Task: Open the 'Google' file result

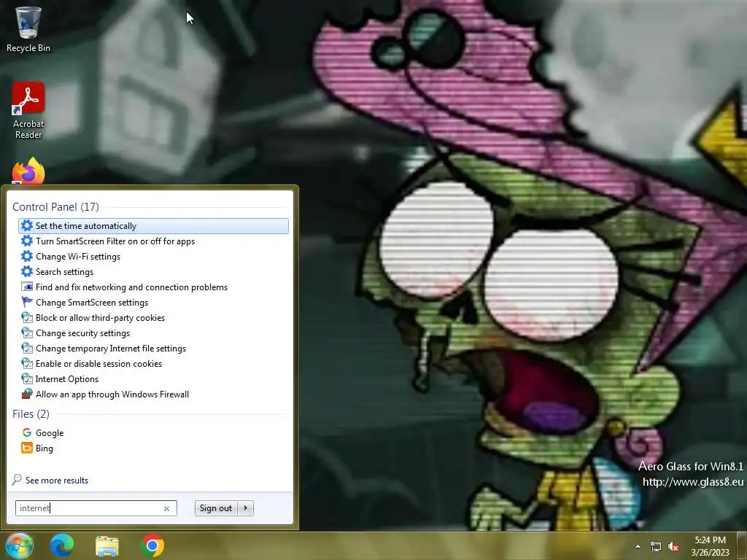Action: (x=50, y=433)
